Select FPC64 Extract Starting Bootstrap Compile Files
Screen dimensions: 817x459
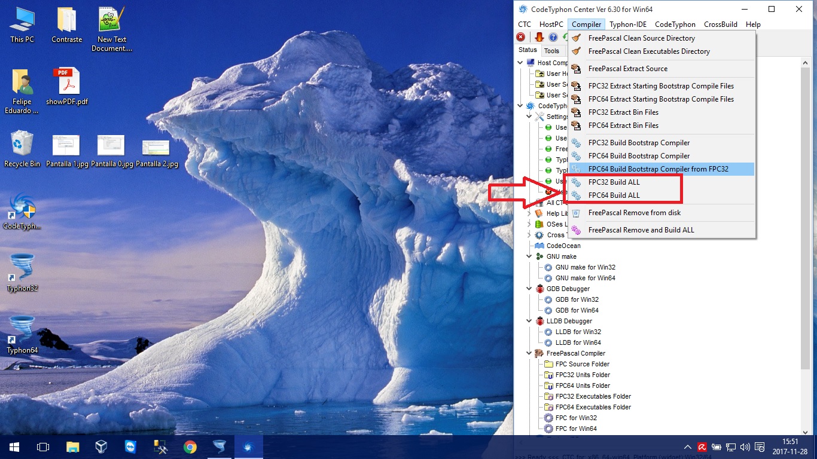(x=661, y=99)
